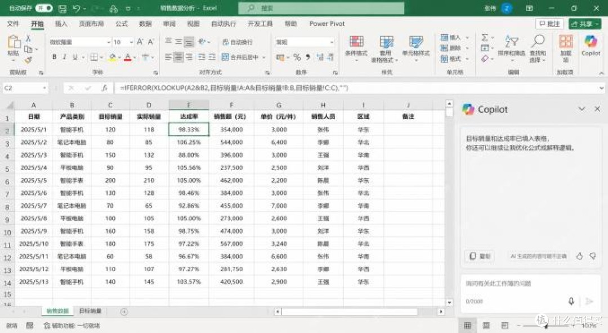Give thumbs down to Copilot response
Image resolution: width=608 pixels, height=333 pixels.
click(x=592, y=256)
